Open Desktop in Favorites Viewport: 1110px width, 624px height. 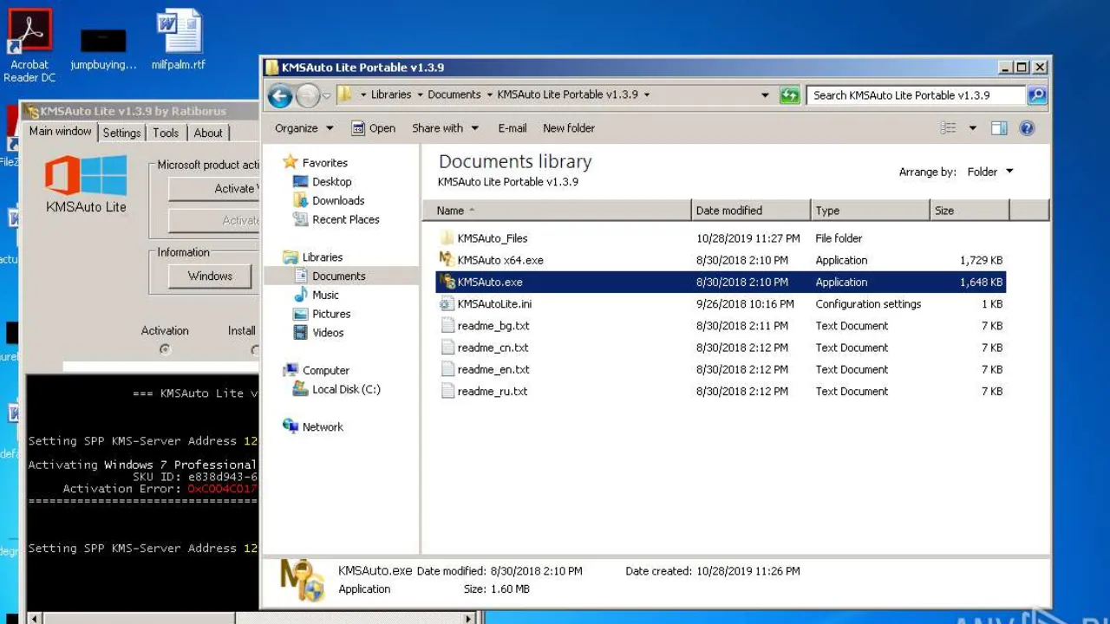pos(331,182)
